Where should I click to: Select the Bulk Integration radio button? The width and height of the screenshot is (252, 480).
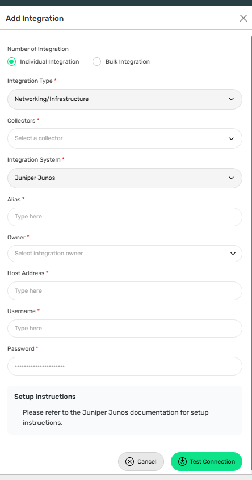[96, 61]
